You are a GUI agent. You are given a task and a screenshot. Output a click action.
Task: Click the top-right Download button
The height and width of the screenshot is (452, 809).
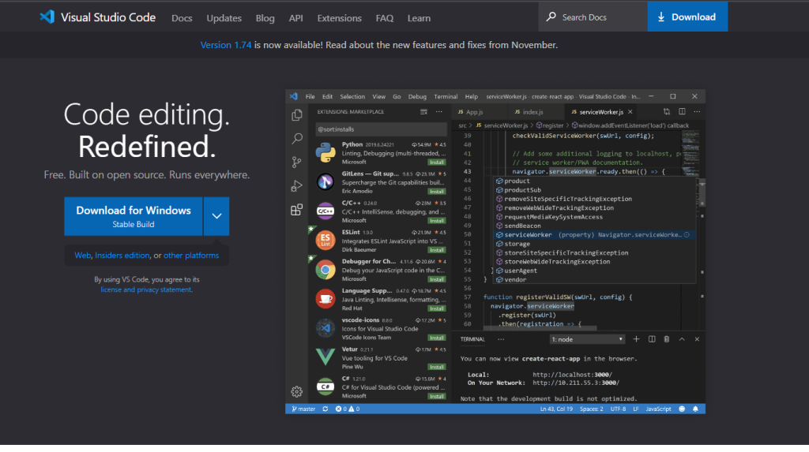pos(687,17)
